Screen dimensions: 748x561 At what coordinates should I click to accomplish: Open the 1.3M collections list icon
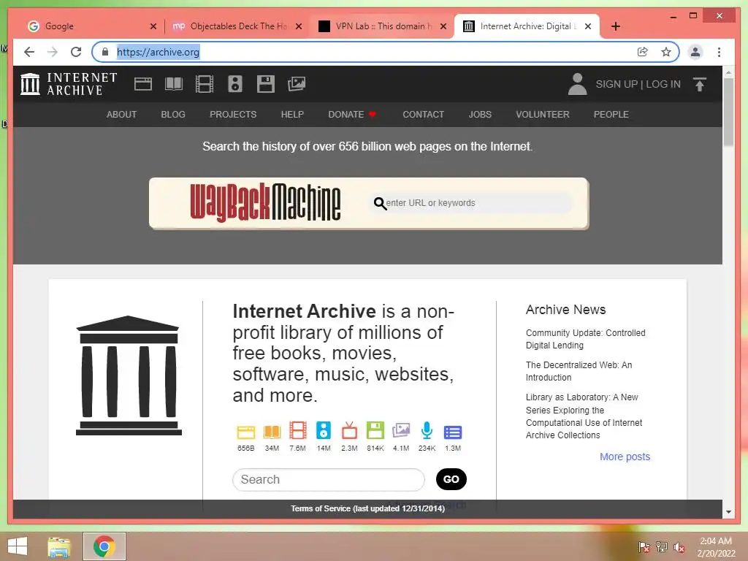453,432
